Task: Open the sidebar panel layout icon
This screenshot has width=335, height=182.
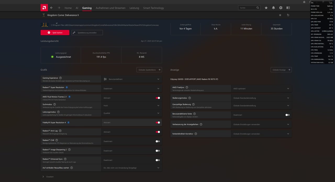Action: click(288, 8)
